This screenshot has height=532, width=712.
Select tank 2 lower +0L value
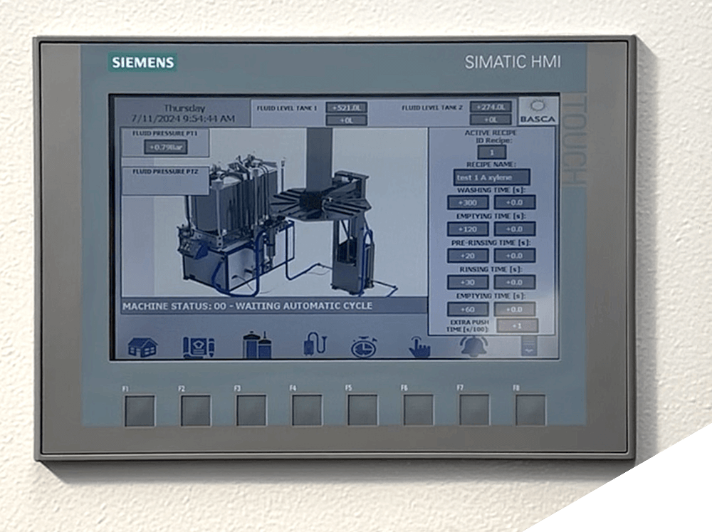tap(491, 120)
